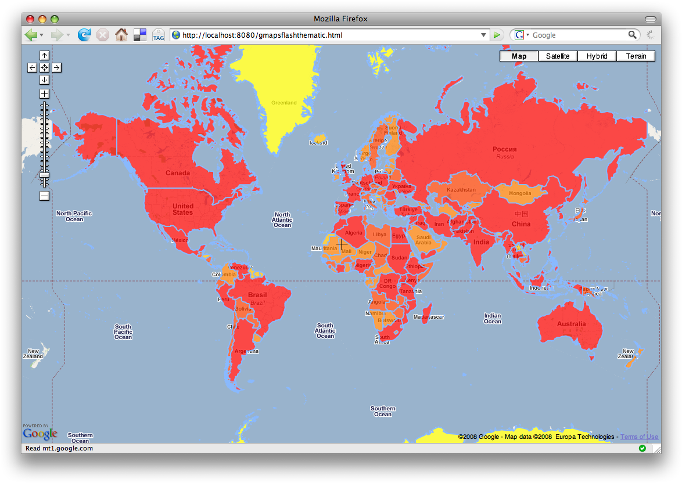
Task: Select the Map tab above the map
Action: 518,56
